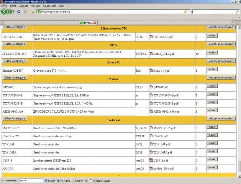Viewport: 241px width, 184px height.
Task: Open MAX9850ETI.pdf PDF icon
Action: coord(151,128)
